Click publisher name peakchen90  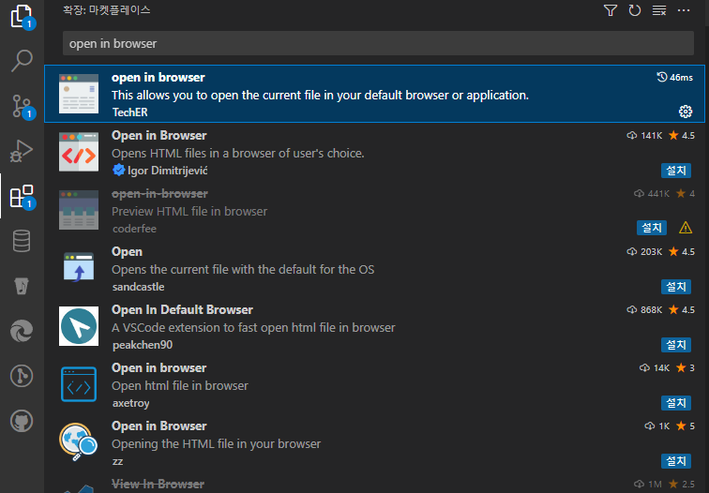pyautogui.click(x=143, y=345)
